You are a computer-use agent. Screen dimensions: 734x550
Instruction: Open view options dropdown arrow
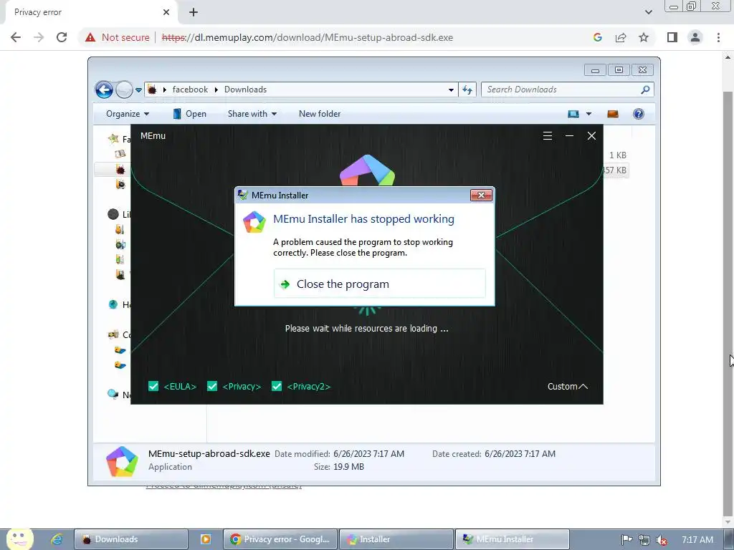point(589,114)
